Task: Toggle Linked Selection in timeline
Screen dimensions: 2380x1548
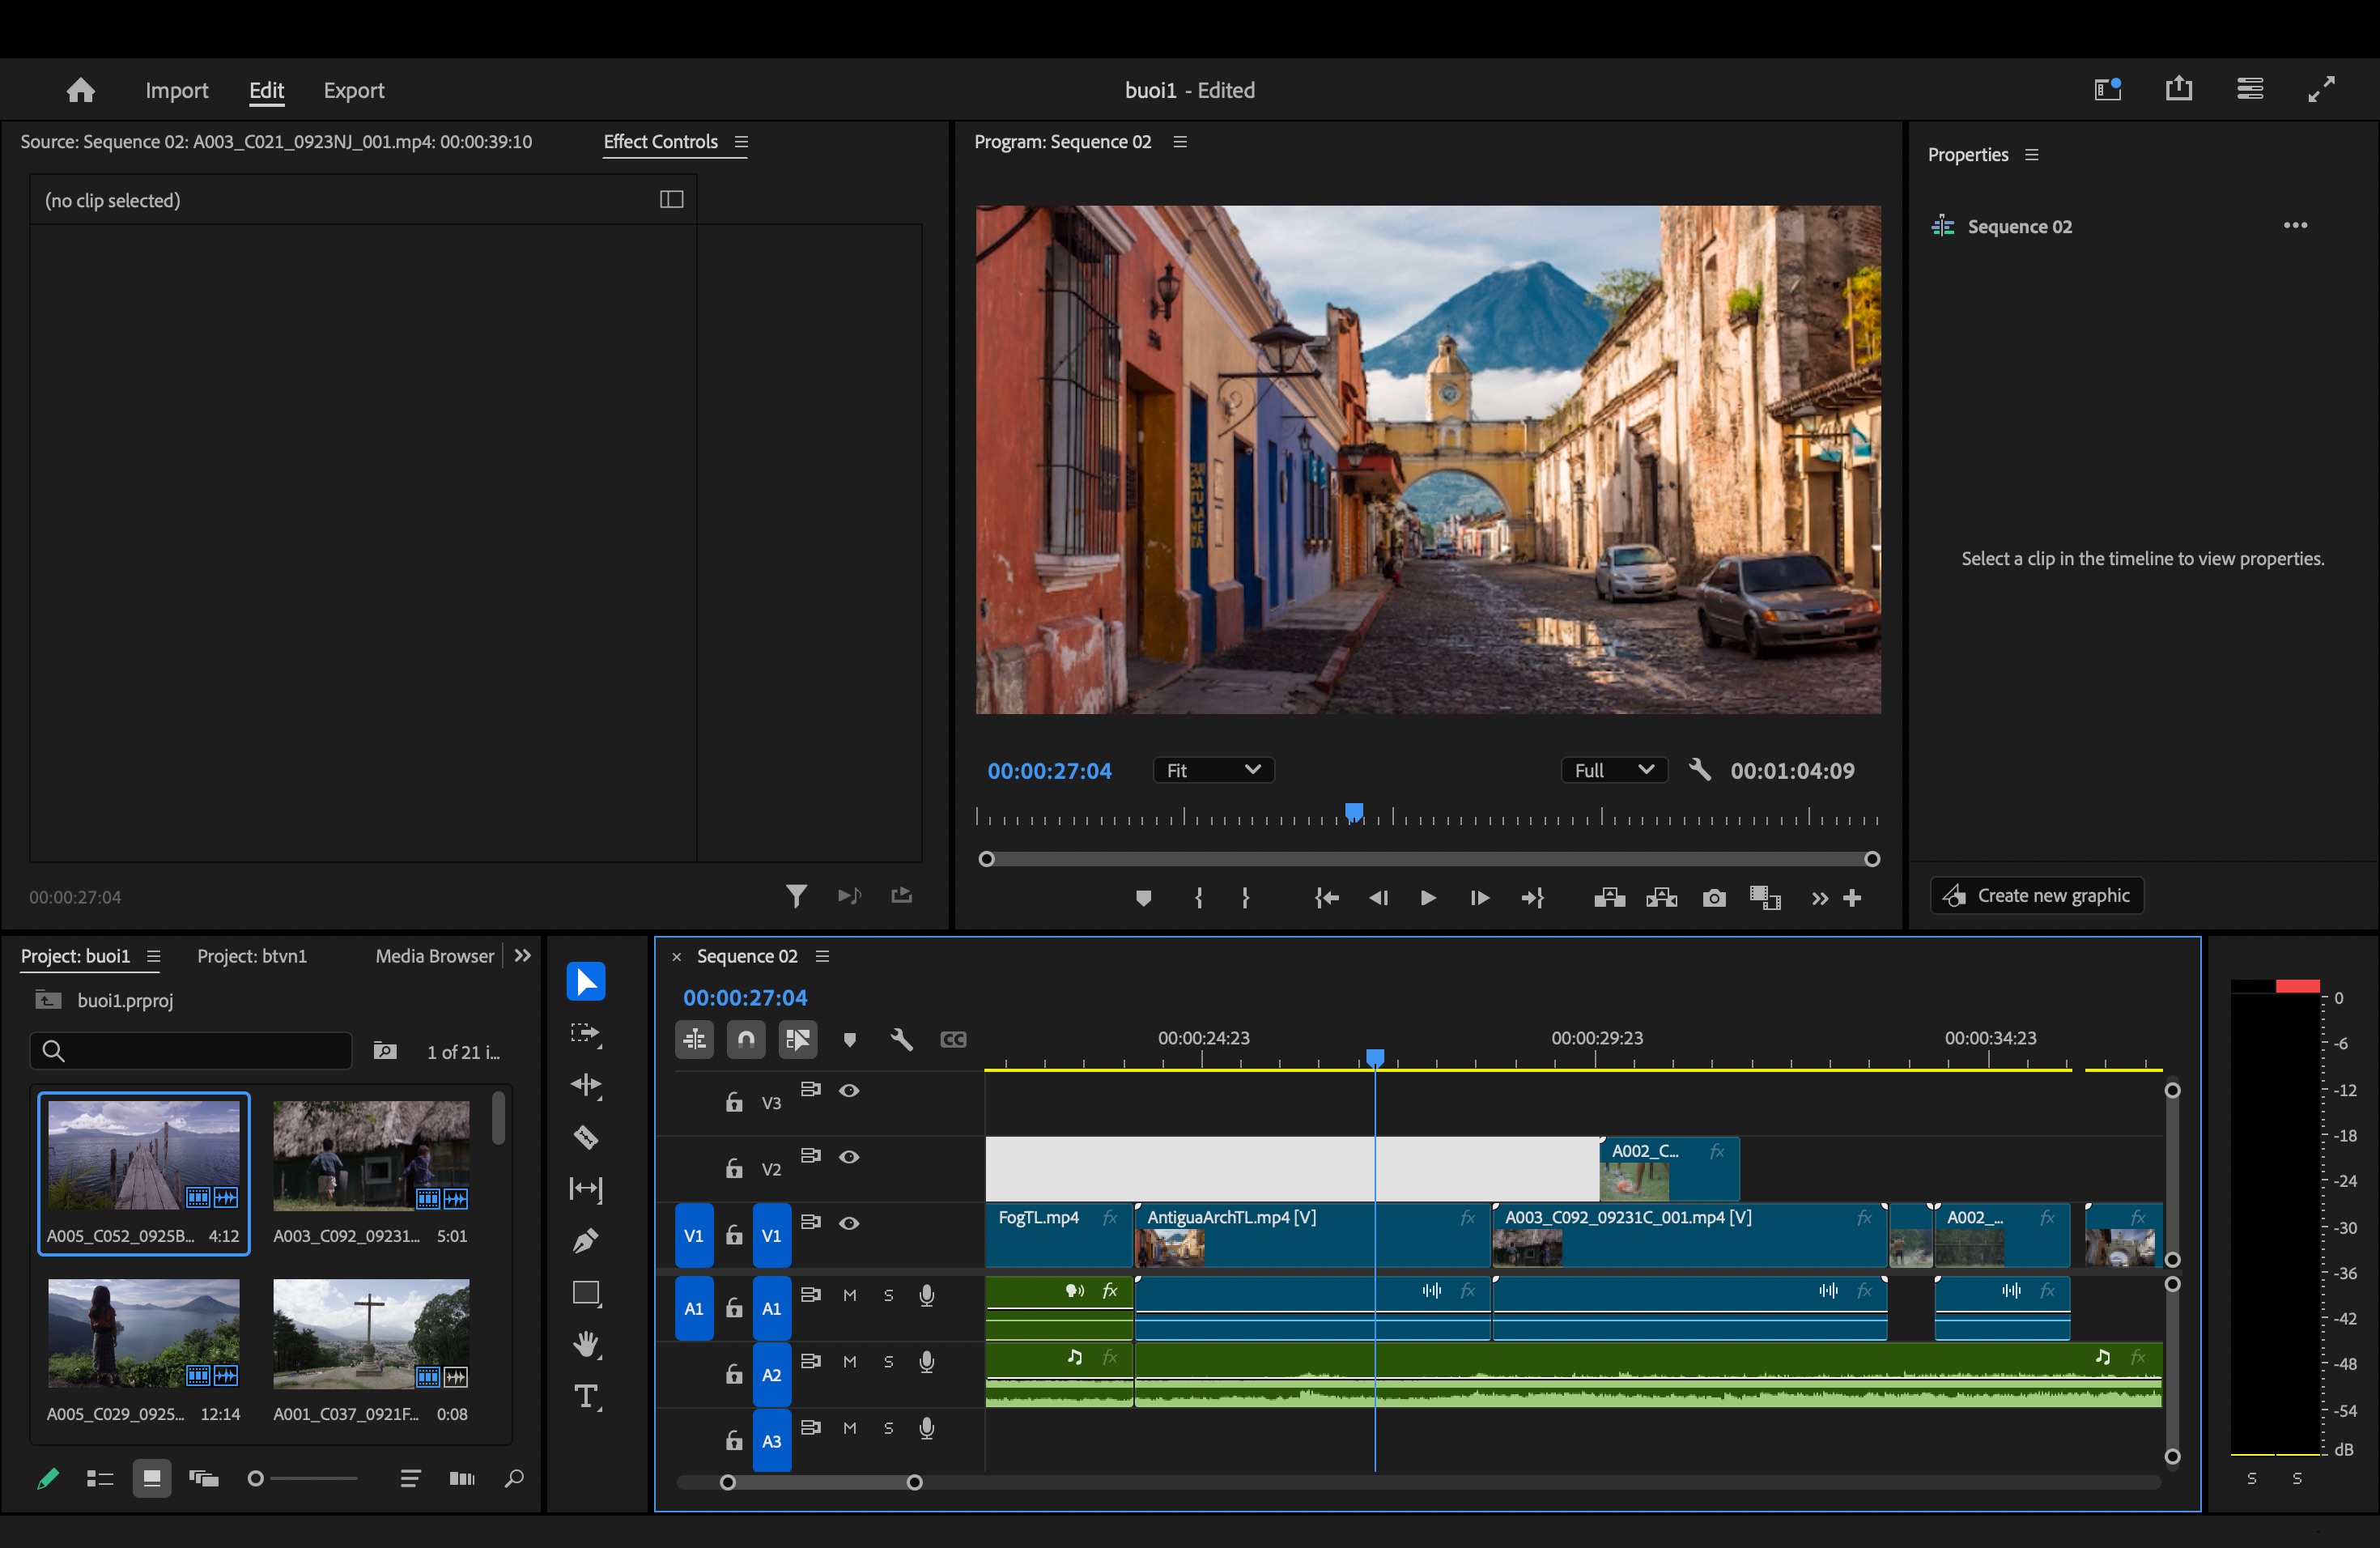Action: (x=798, y=1040)
